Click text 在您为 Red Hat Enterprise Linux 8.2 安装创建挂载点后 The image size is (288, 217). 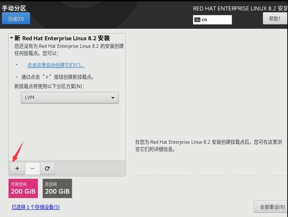pyautogui.click(x=192, y=142)
